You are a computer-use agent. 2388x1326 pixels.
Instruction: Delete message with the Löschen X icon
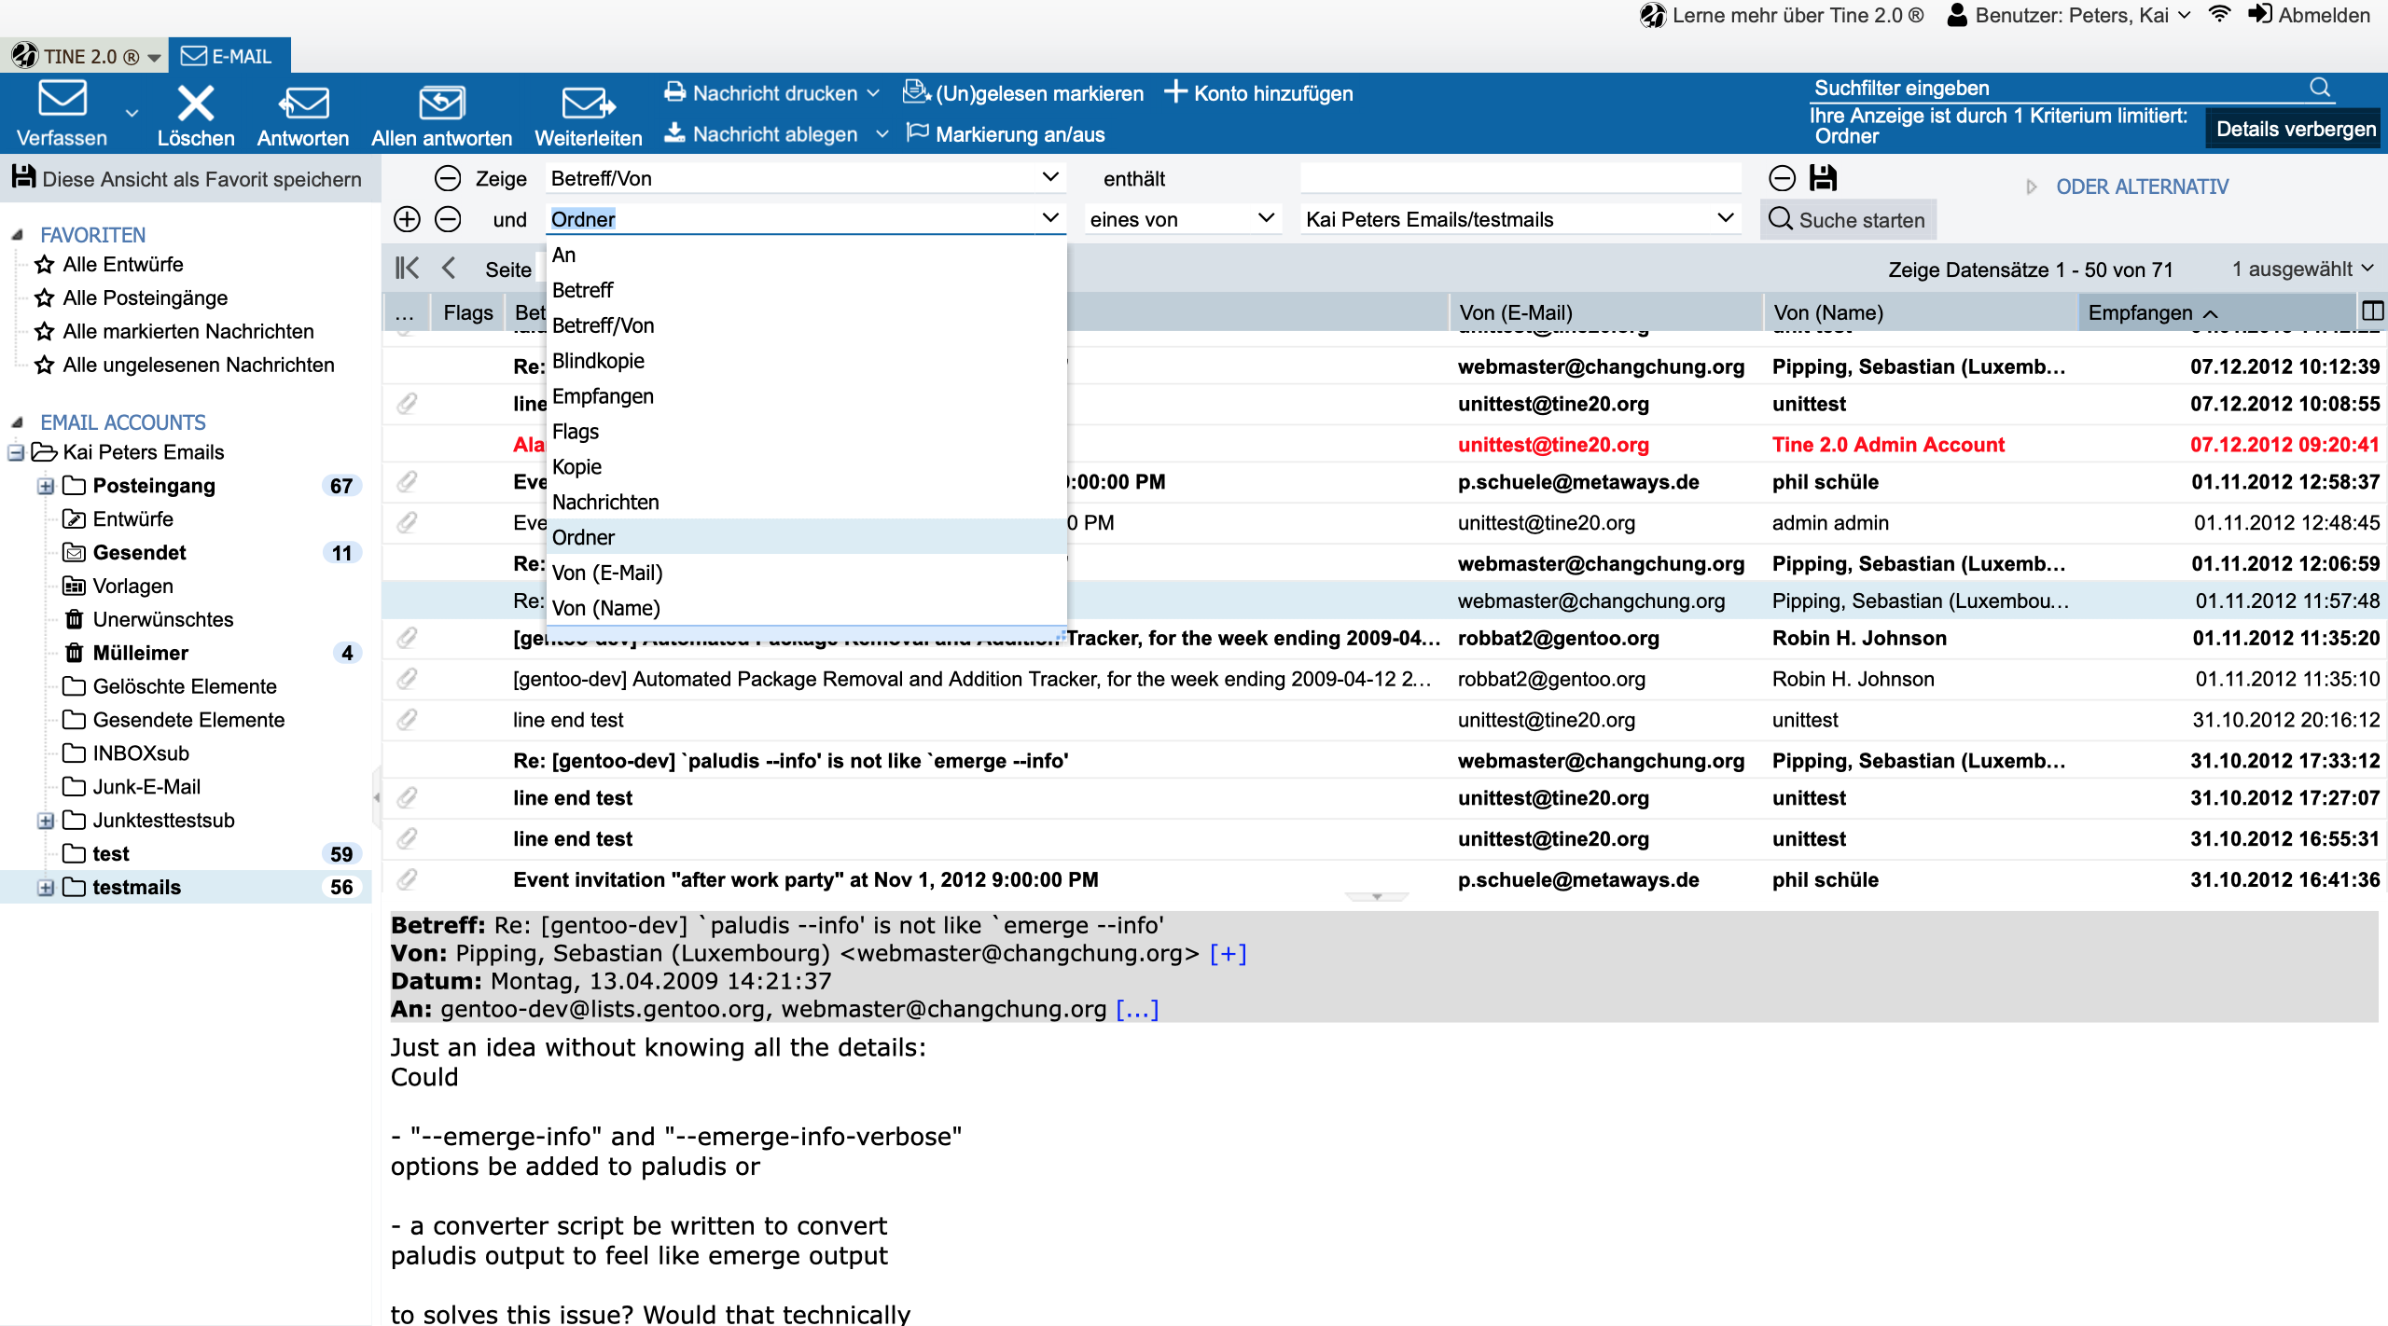[196, 103]
